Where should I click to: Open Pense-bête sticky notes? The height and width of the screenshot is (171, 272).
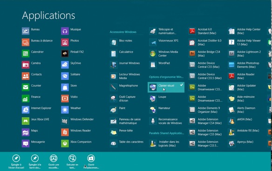pos(121,132)
